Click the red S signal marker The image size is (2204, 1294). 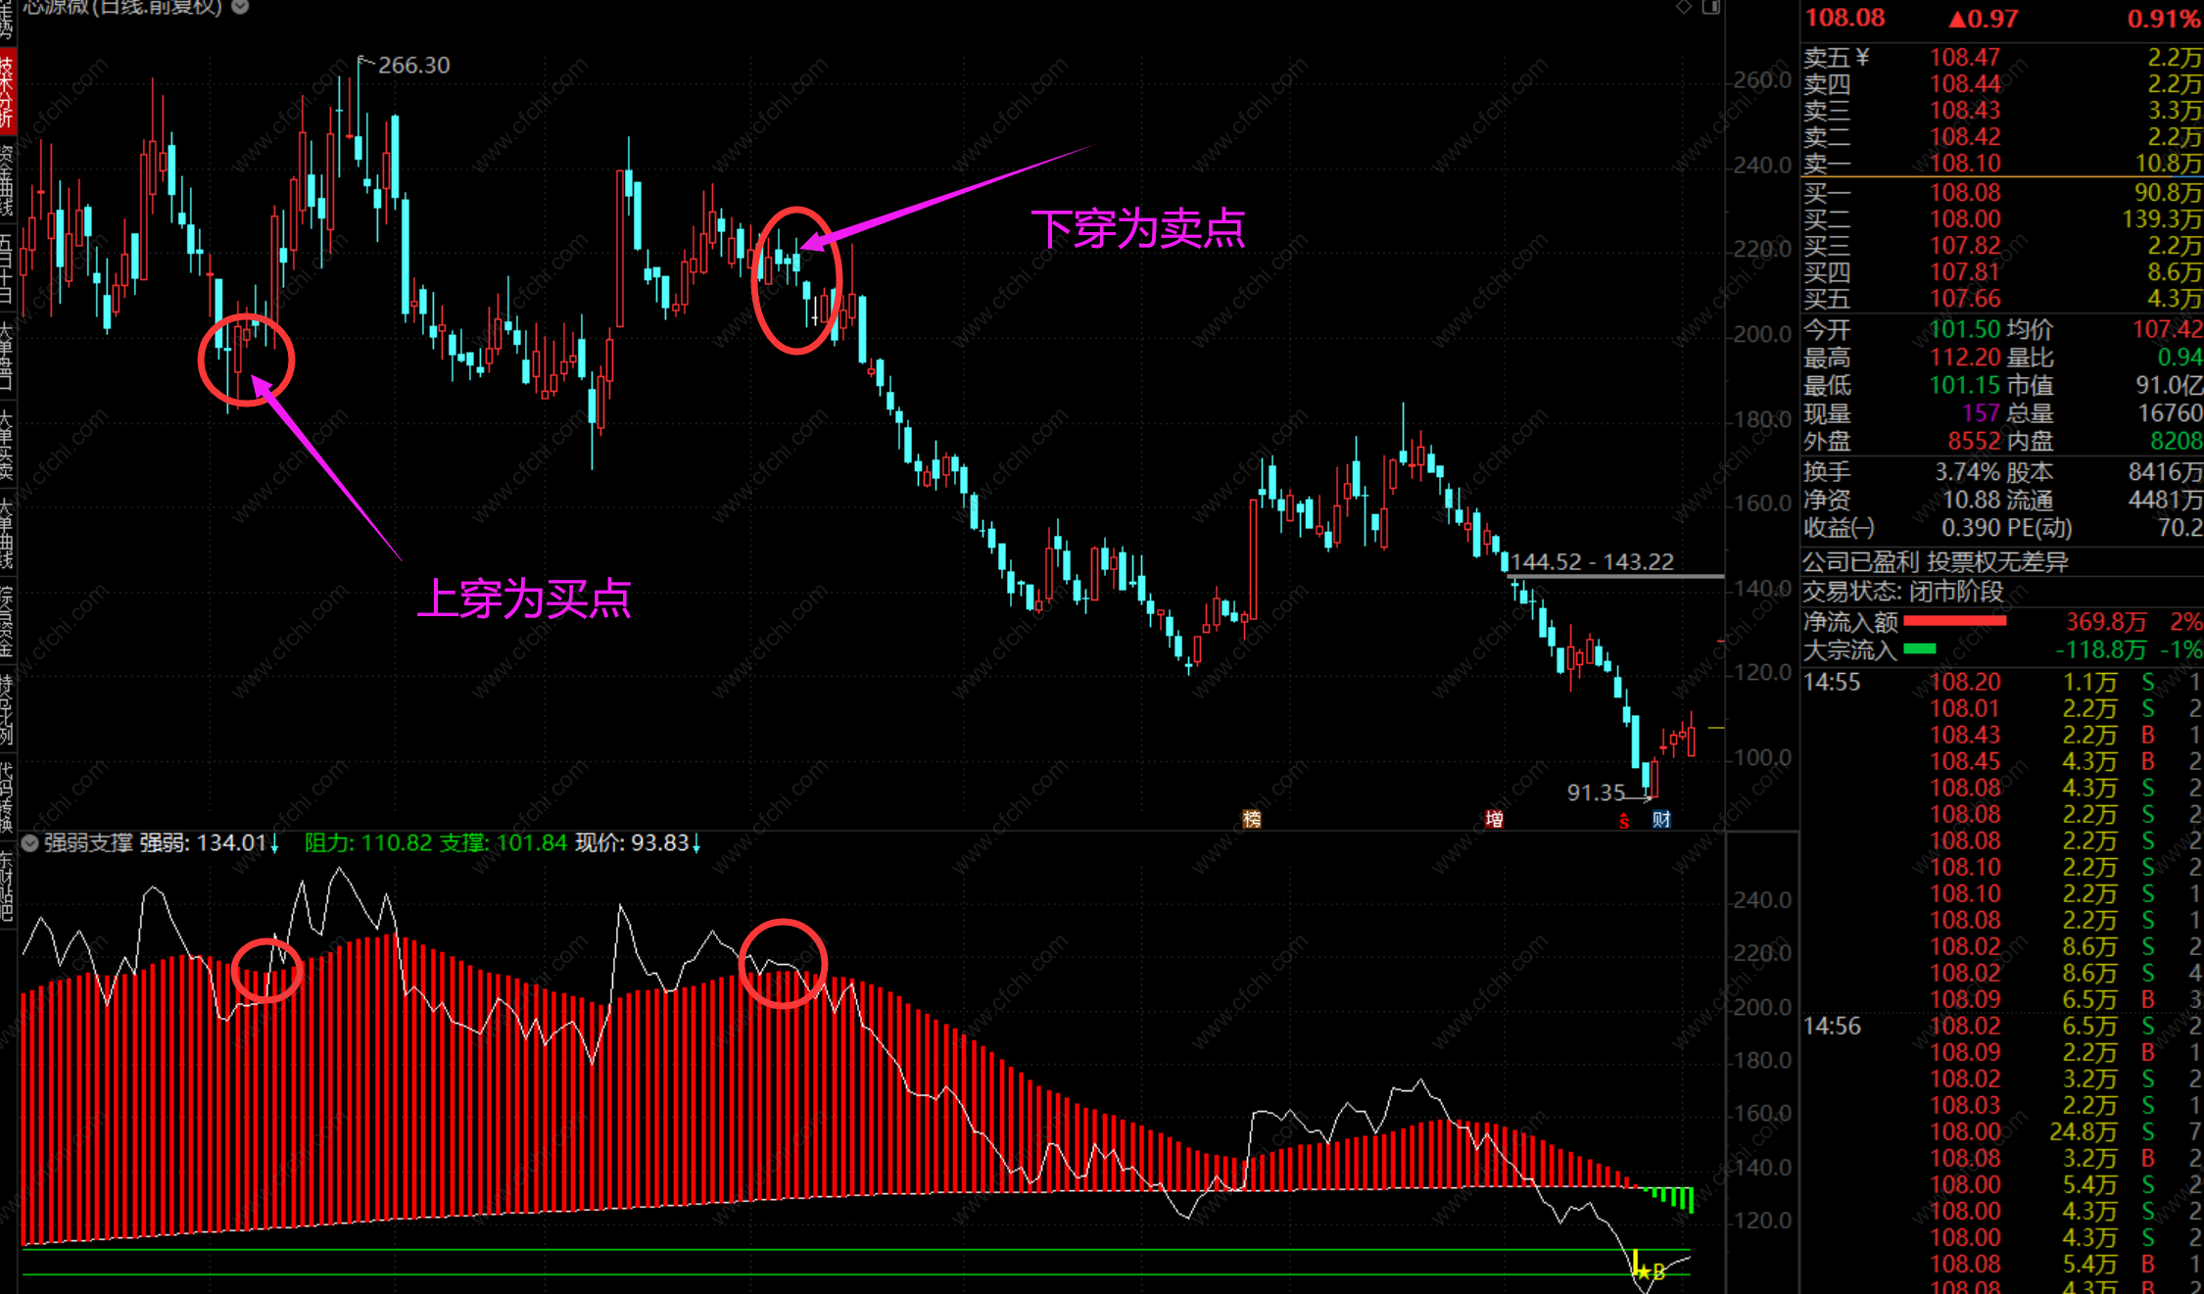1624,821
